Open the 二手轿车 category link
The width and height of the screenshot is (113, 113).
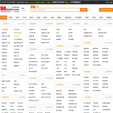tap(32, 55)
